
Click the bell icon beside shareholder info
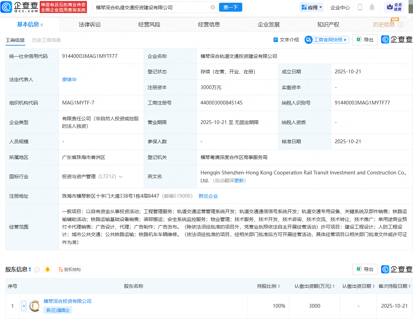48,270
